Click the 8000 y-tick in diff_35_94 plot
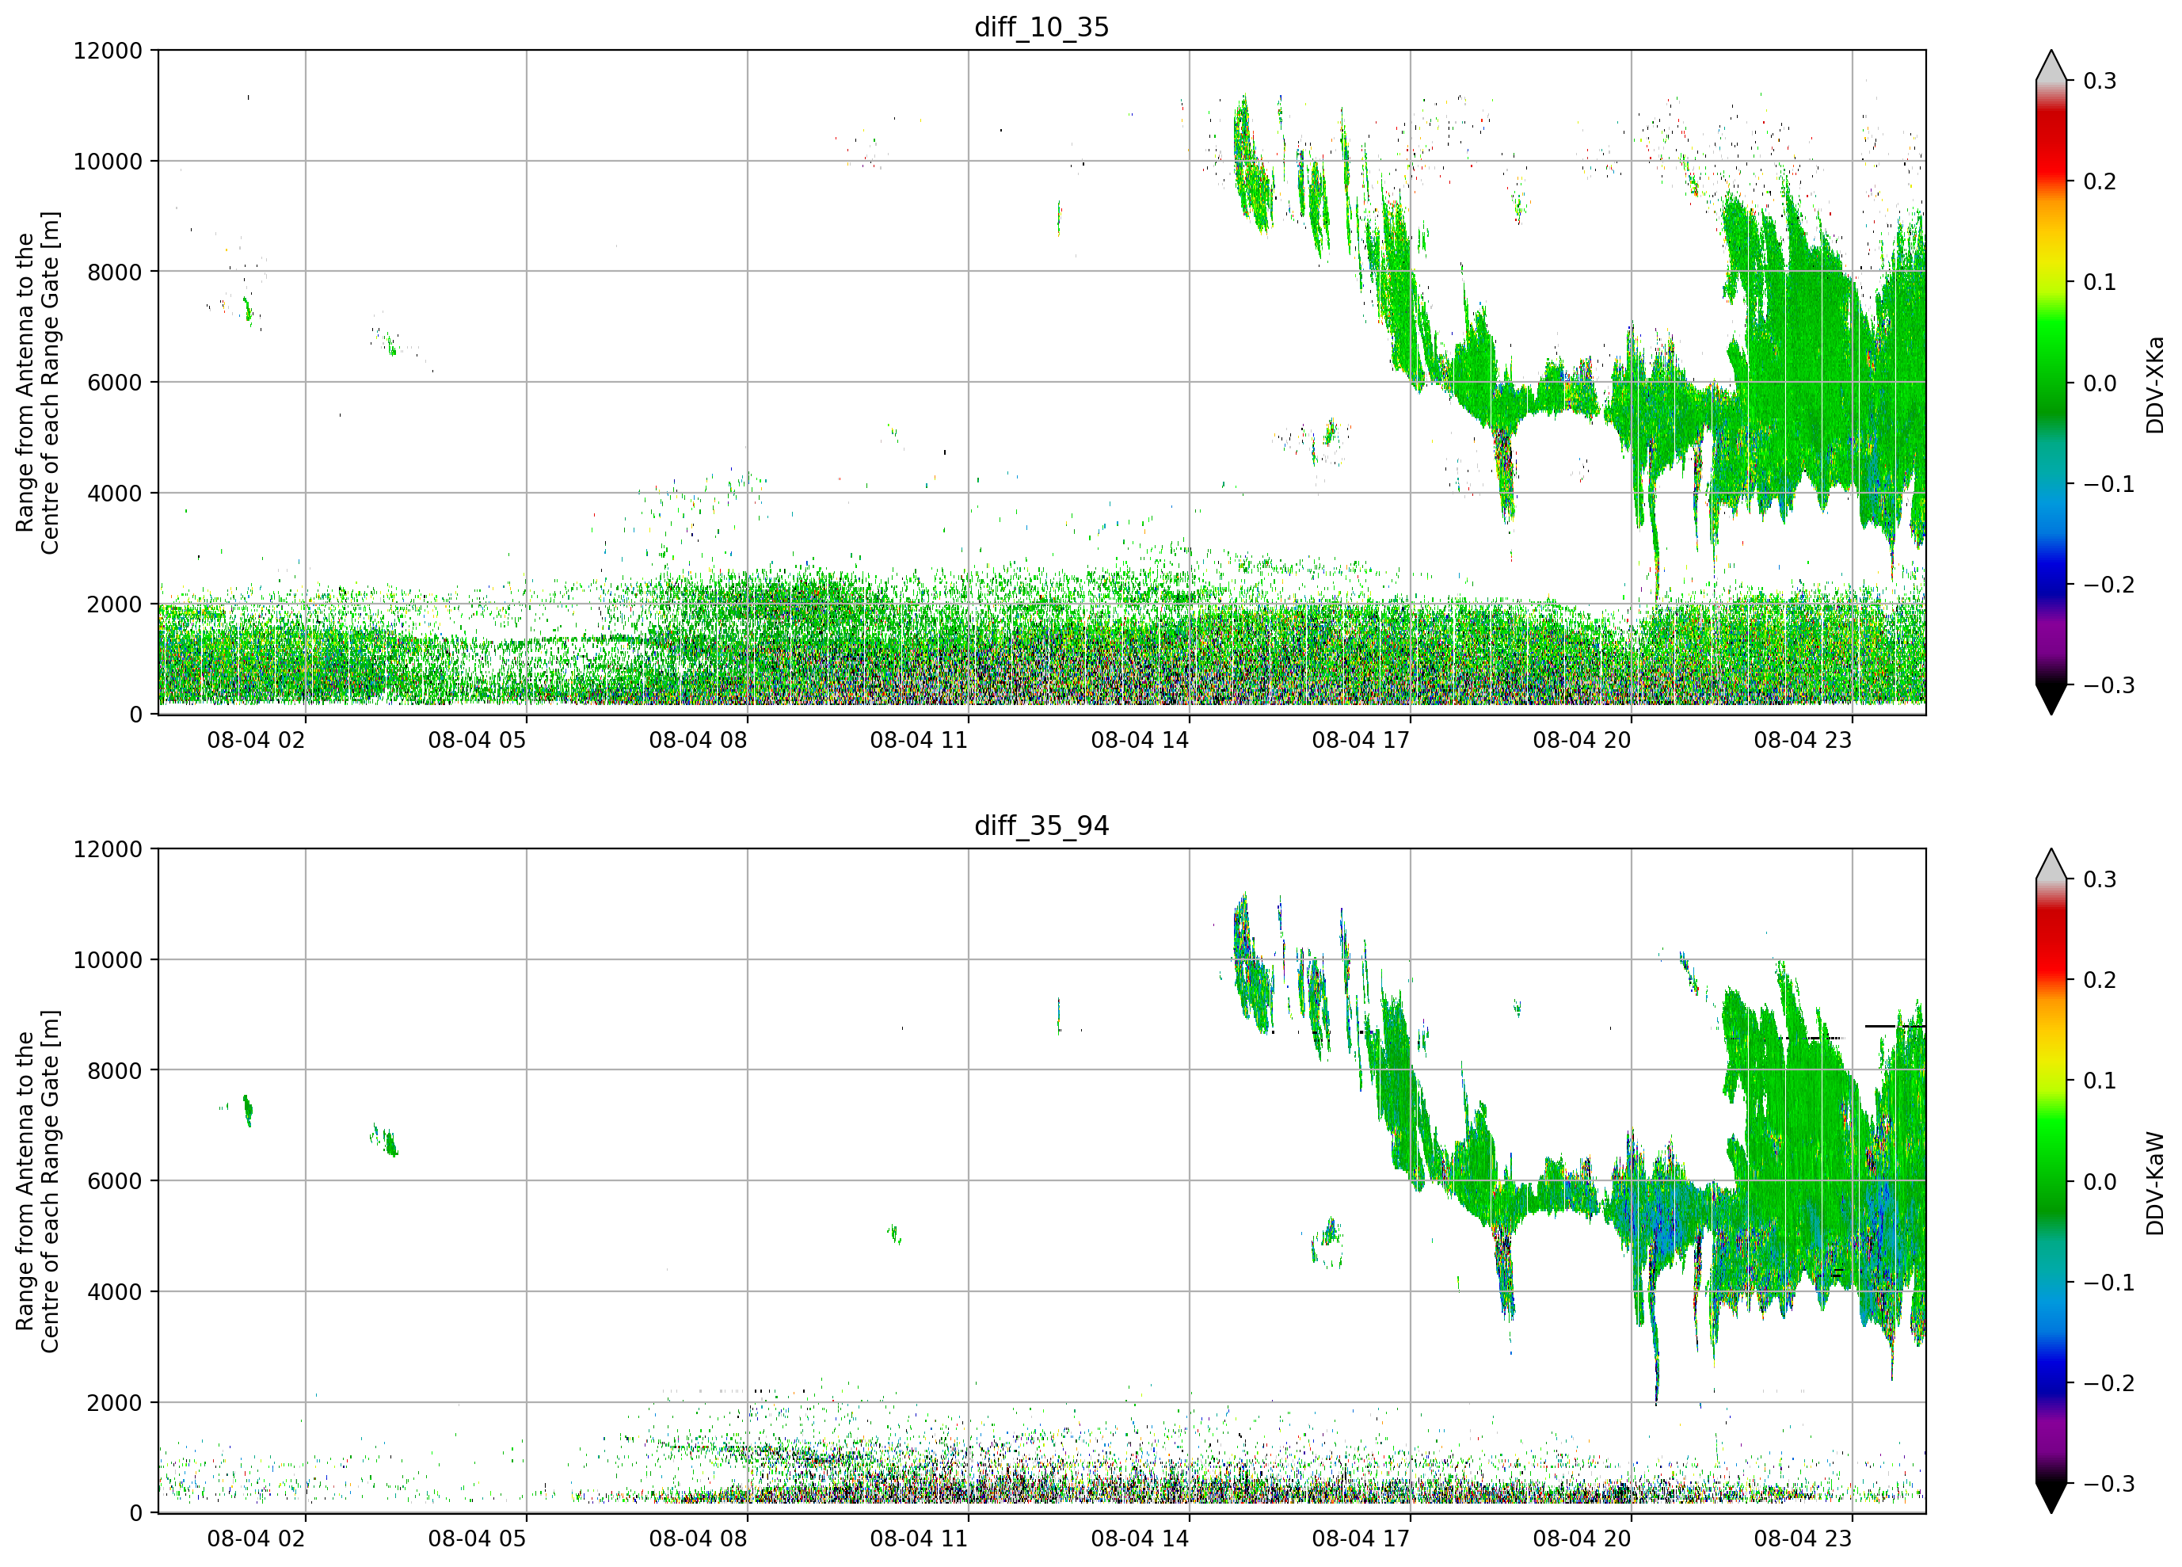The image size is (2182, 1567). [115, 1071]
